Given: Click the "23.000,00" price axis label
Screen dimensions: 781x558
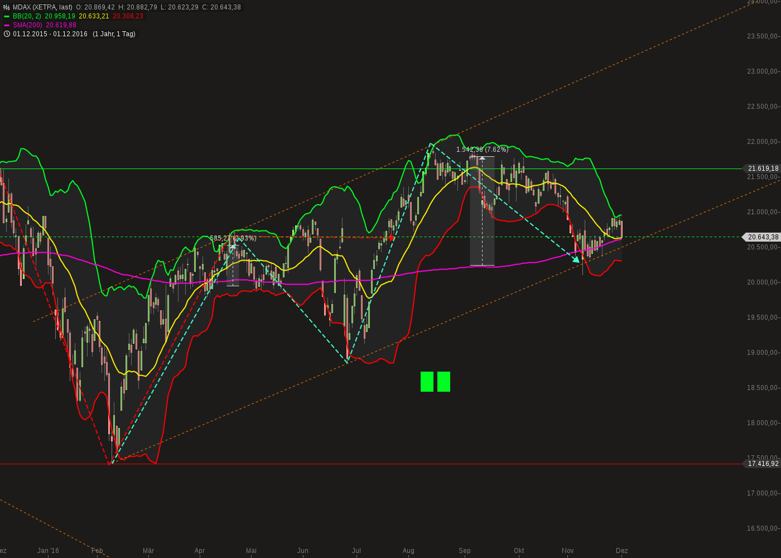Looking at the screenshot, I should [x=763, y=71].
